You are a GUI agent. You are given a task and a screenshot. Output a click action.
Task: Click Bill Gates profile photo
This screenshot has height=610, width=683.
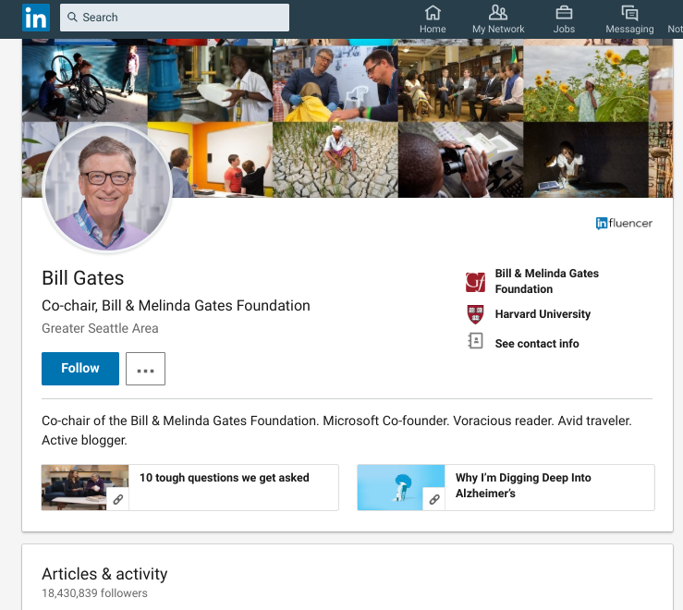point(107,188)
